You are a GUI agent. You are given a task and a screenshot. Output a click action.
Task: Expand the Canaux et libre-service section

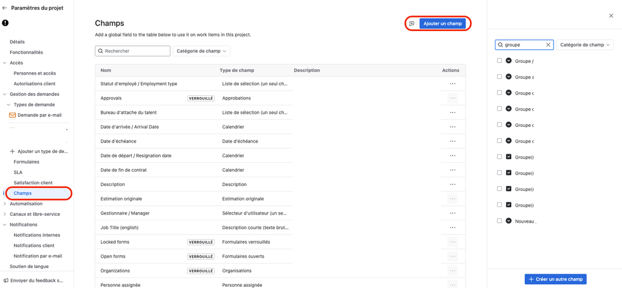(x=5, y=214)
